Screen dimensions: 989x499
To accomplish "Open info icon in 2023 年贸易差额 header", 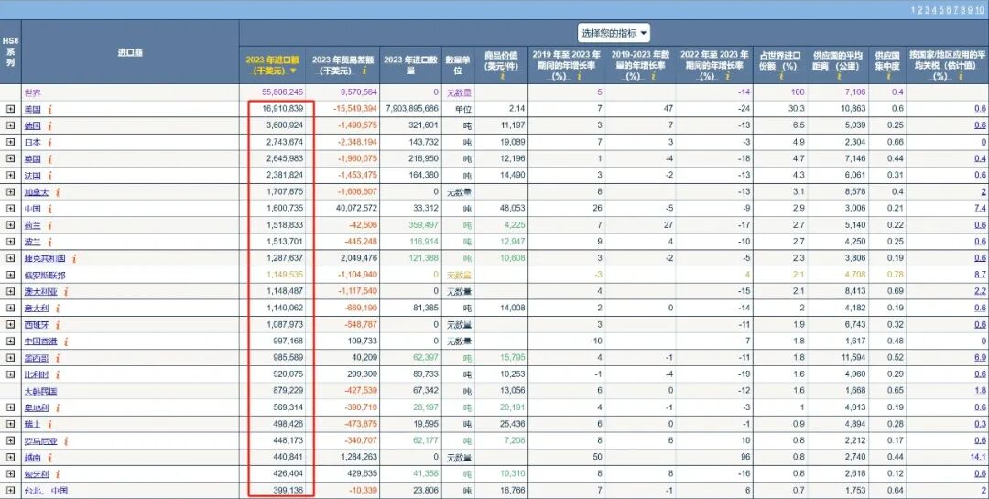I will pyautogui.click(x=364, y=71).
